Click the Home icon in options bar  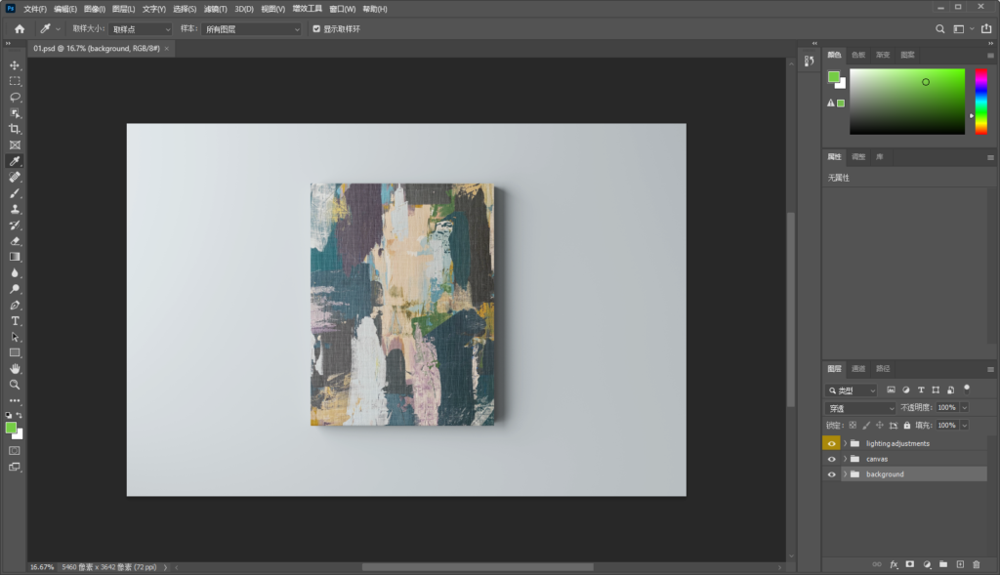coord(20,28)
